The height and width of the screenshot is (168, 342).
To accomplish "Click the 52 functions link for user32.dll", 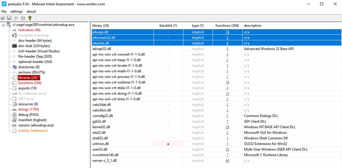I will [x=227, y=150].
